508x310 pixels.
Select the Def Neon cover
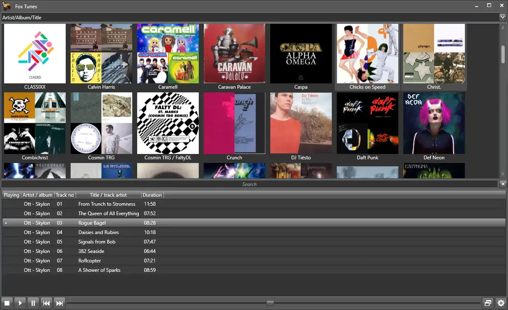click(x=434, y=123)
